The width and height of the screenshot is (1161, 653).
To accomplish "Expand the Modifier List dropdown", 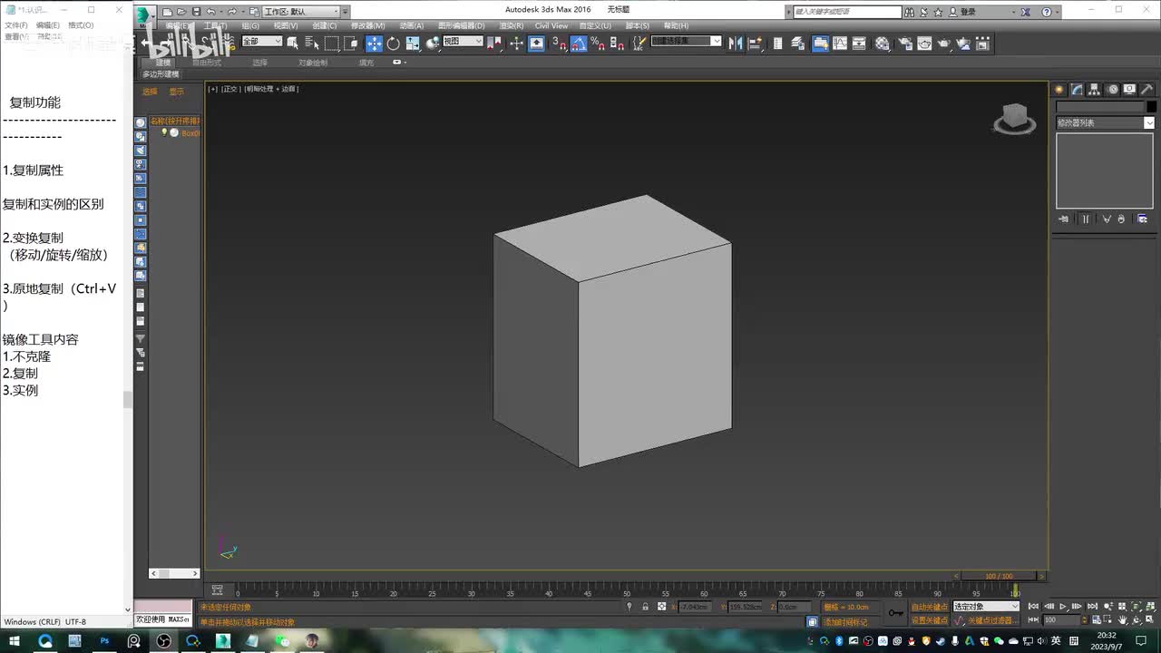I will (1105, 122).
